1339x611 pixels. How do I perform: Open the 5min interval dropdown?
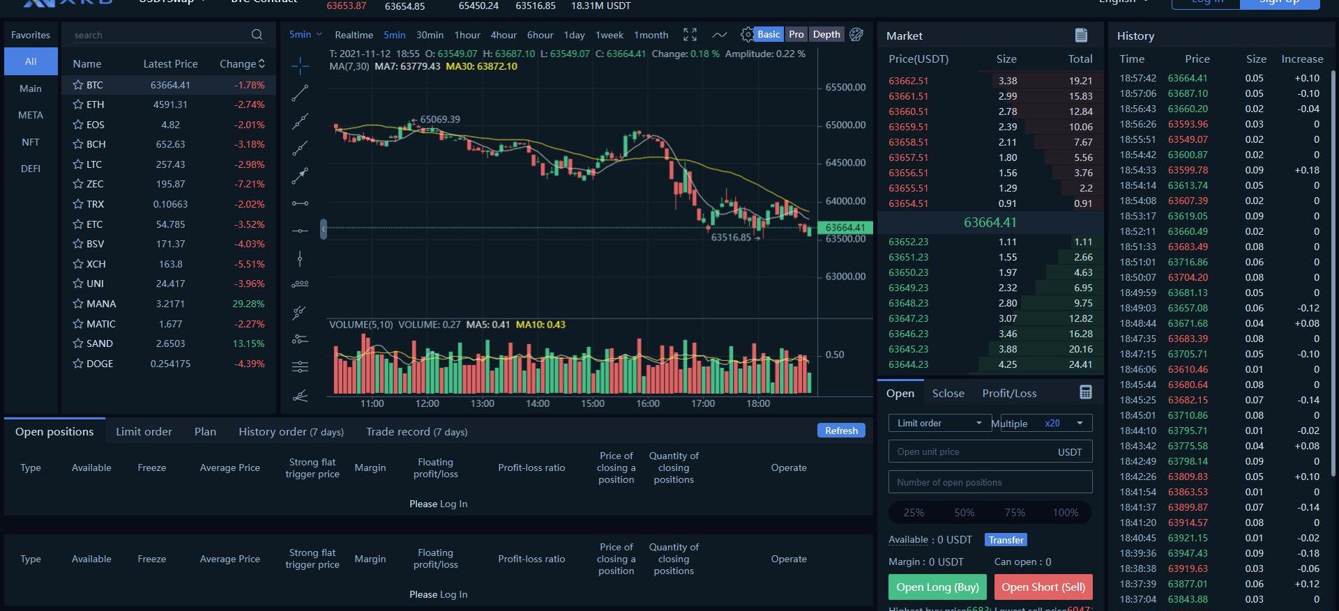[305, 34]
